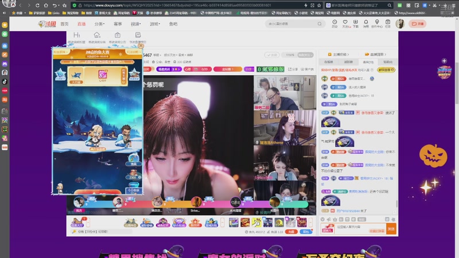The width and height of the screenshot is (459, 258).
Task: Switch to the 在线榜 tab
Action: click(x=329, y=62)
